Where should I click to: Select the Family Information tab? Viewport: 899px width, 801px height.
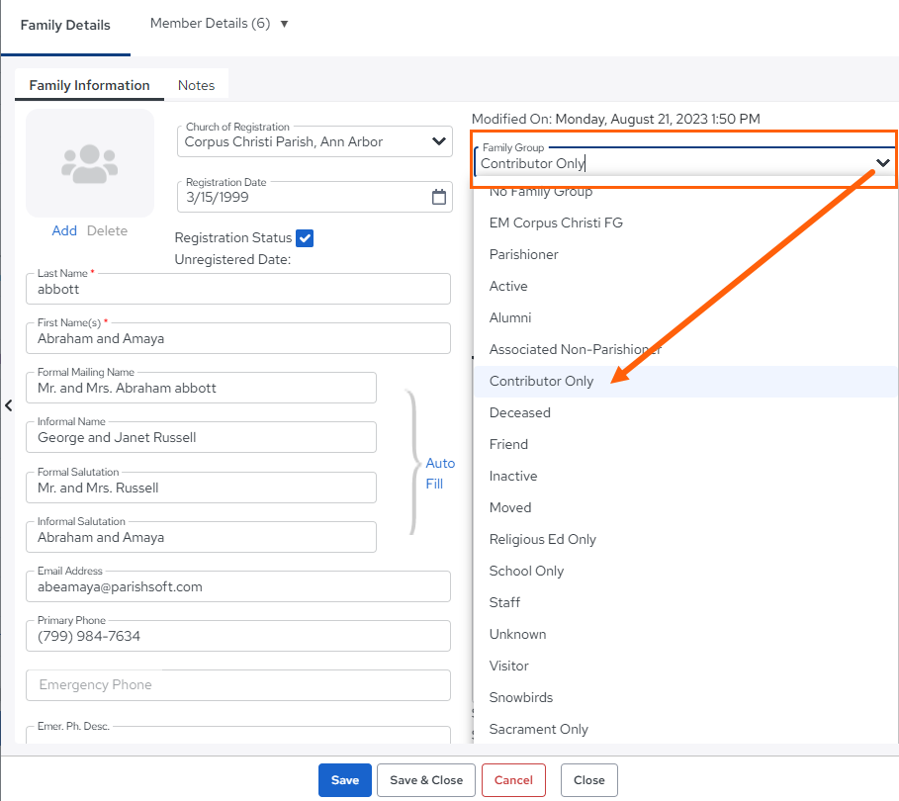89,85
